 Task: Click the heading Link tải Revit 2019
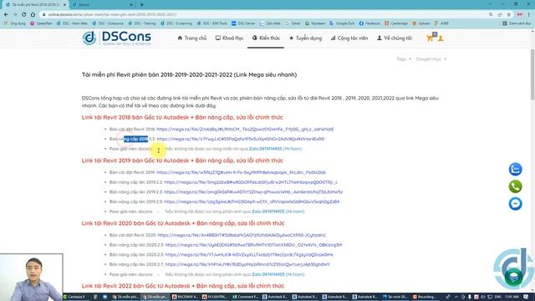click(x=182, y=161)
